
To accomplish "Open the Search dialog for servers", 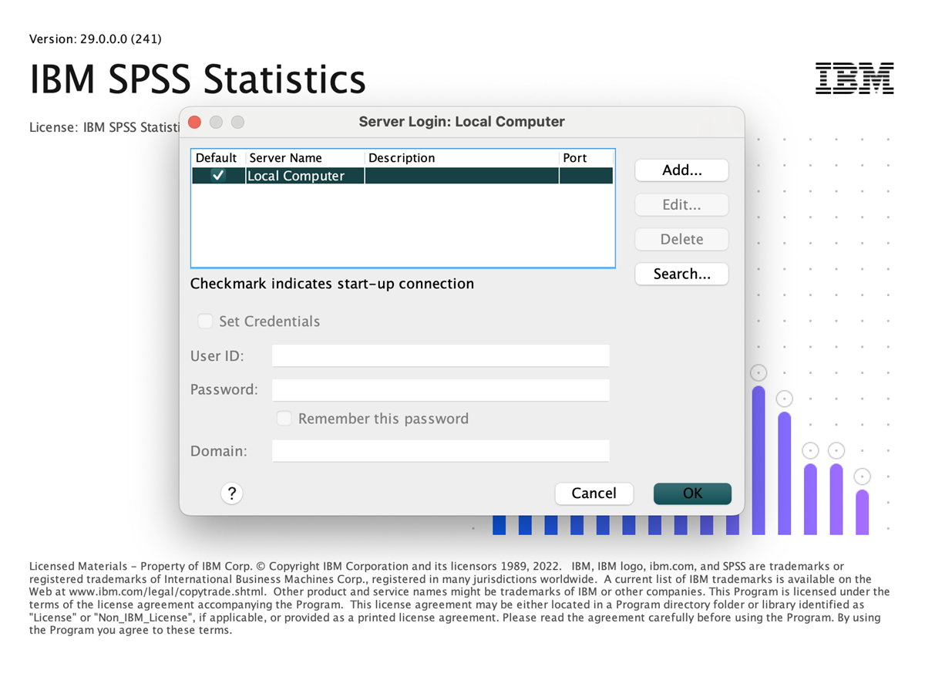I will [681, 274].
